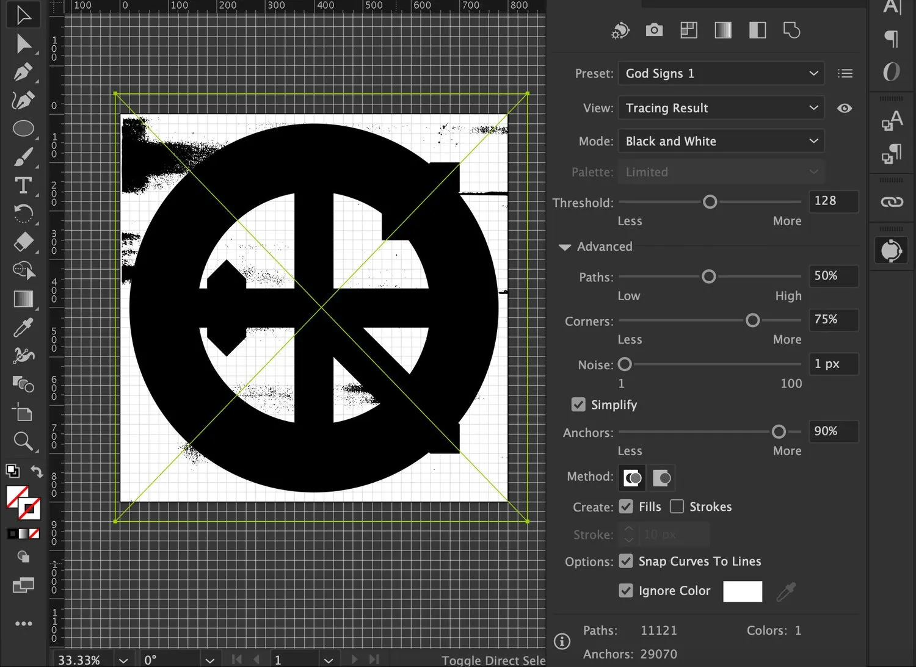This screenshot has height=667, width=916.
Task: Open the zoom level dropdown arrow
Action: (x=123, y=660)
